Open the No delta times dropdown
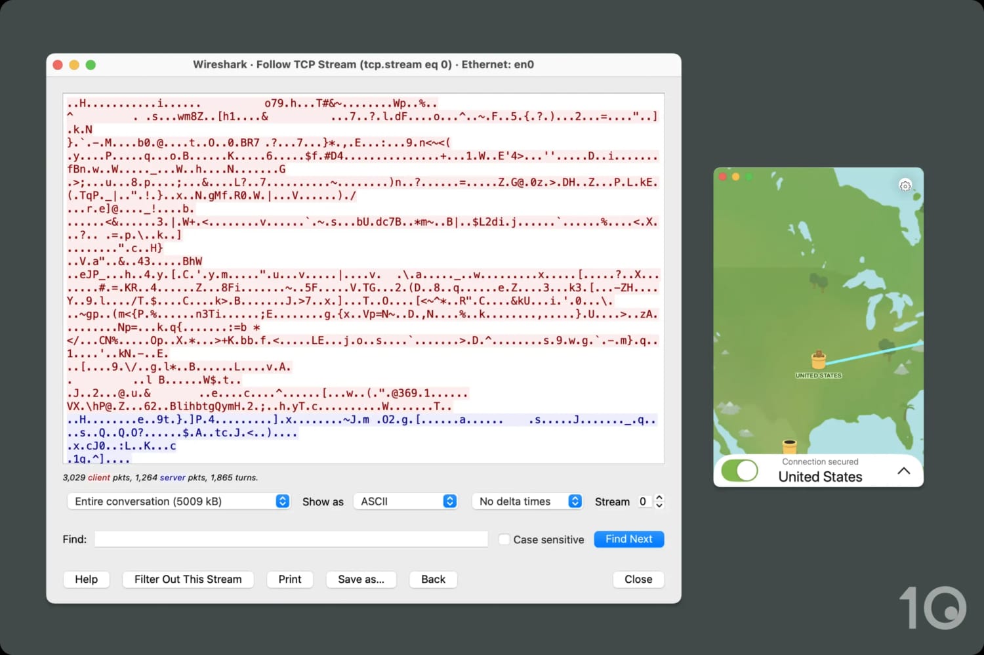This screenshot has width=984, height=655. (x=527, y=501)
